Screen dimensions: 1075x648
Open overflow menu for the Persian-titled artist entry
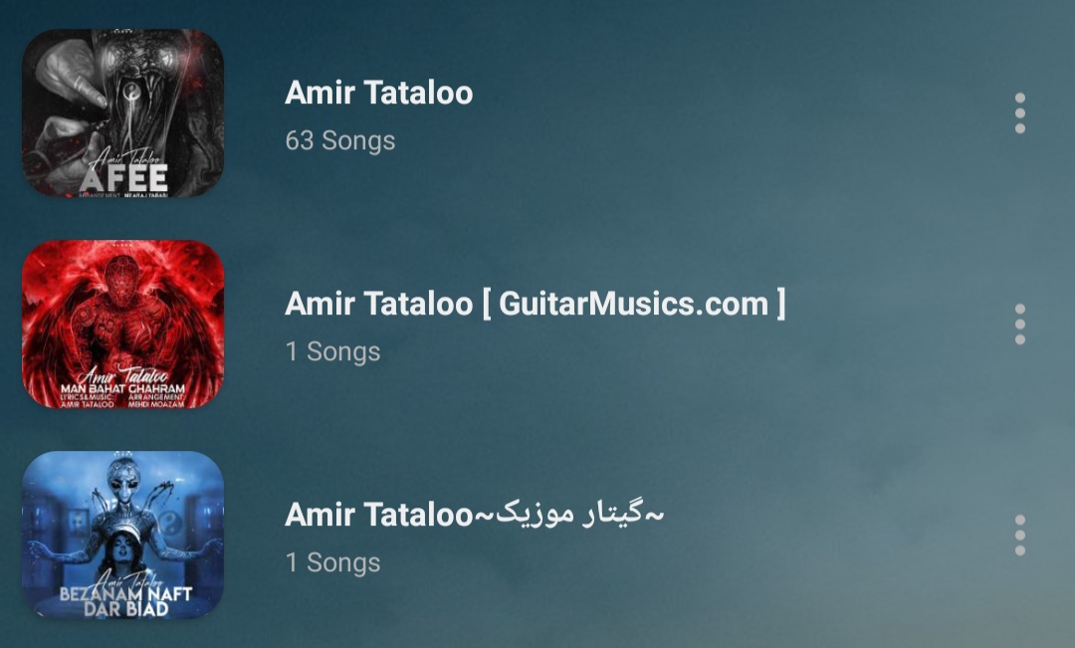pos(1019,536)
